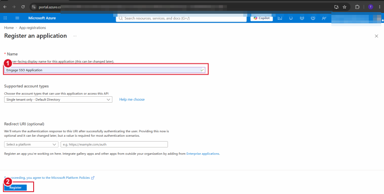Viewport: 384px width, 194px height.
Task: View site information icon in address bar
Action: pos(34,7)
